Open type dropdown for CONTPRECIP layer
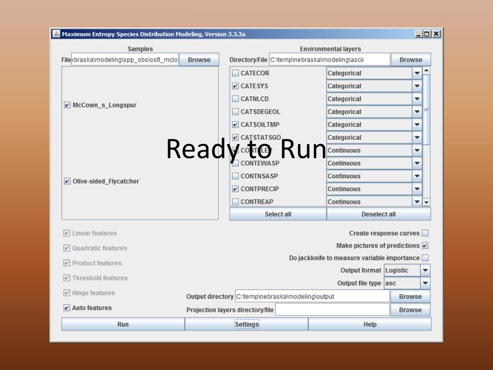 click(x=417, y=189)
